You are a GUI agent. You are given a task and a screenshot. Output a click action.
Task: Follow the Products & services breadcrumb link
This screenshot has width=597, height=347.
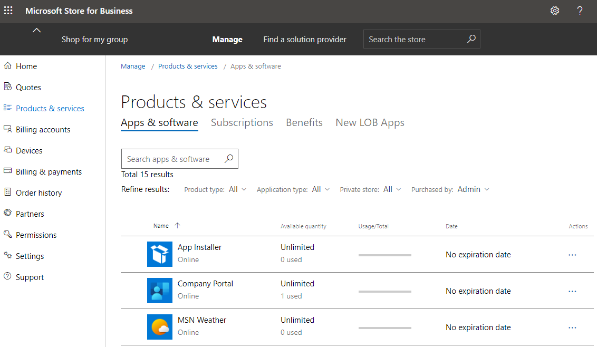pos(188,66)
